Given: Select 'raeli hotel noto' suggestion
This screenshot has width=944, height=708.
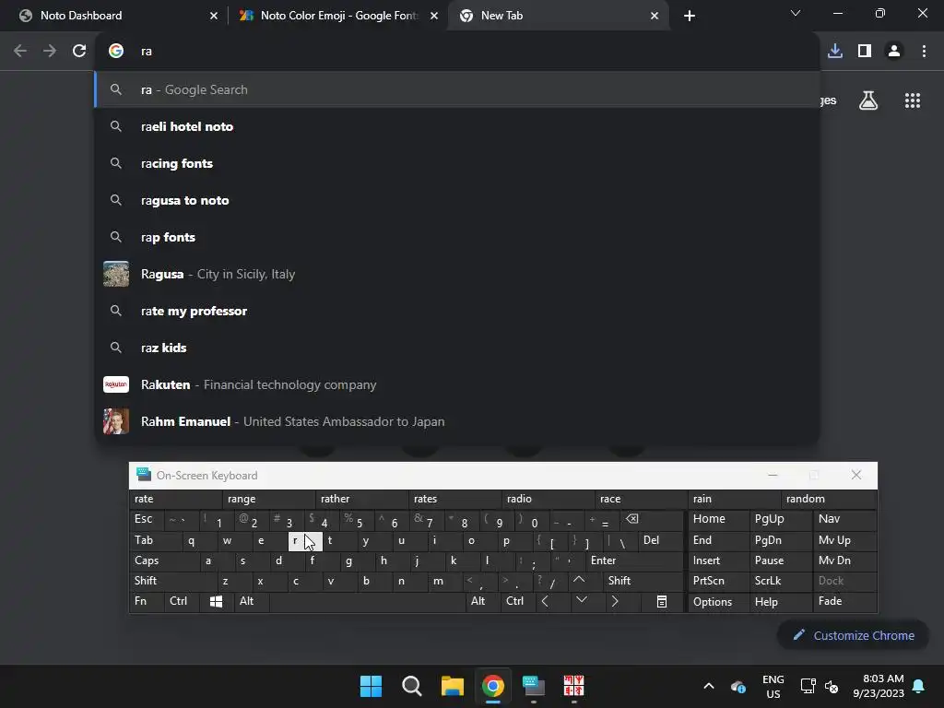Looking at the screenshot, I should 457,126.
